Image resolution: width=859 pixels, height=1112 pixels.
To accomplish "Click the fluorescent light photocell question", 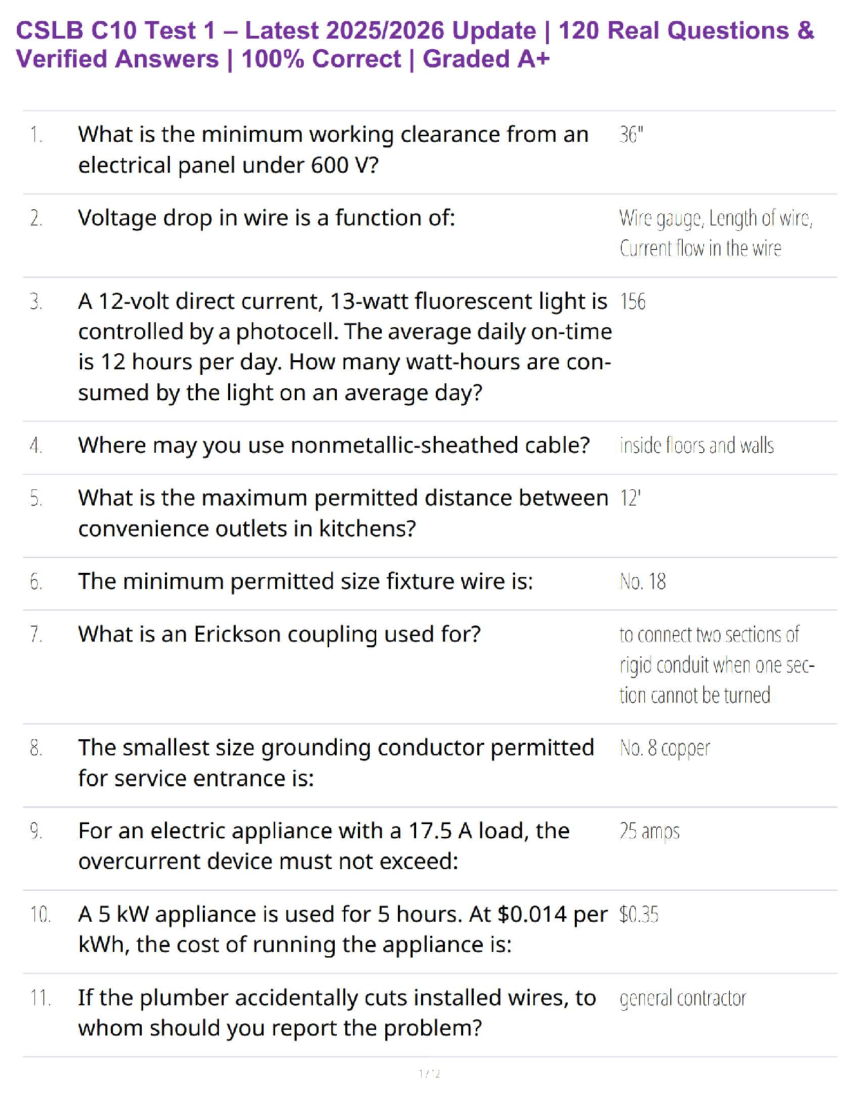I will tap(344, 347).
